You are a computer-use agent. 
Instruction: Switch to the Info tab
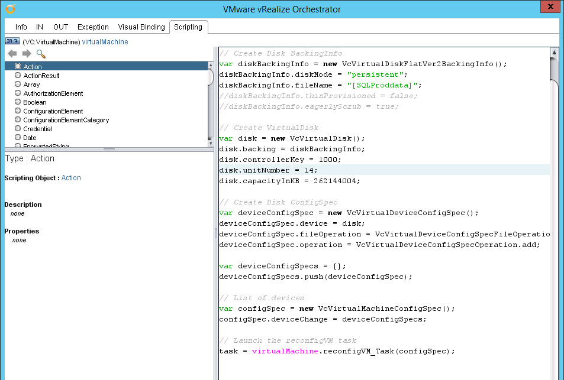pos(21,27)
